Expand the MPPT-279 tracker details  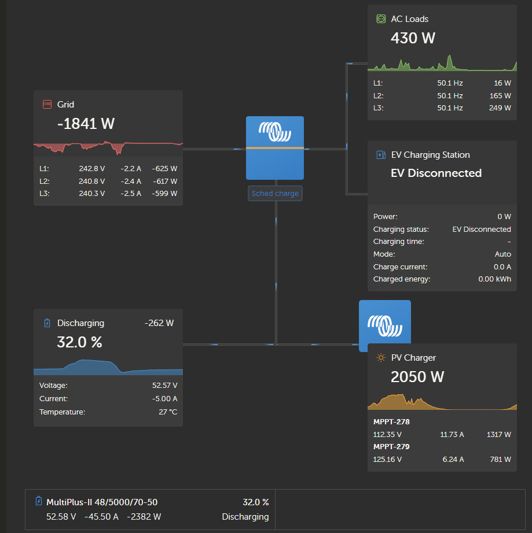coord(391,446)
